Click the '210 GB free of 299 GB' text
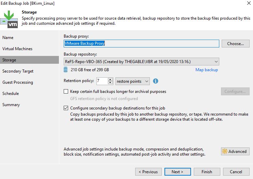Image resolution: width=253 pixels, height=179 pixels. (90, 70)
